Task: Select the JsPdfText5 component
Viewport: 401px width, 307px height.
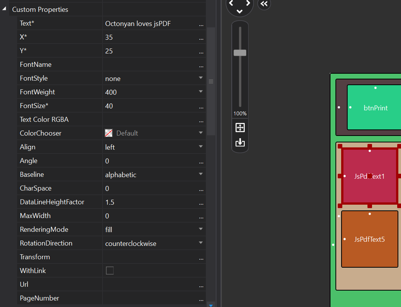Action: tap(369, 239)
